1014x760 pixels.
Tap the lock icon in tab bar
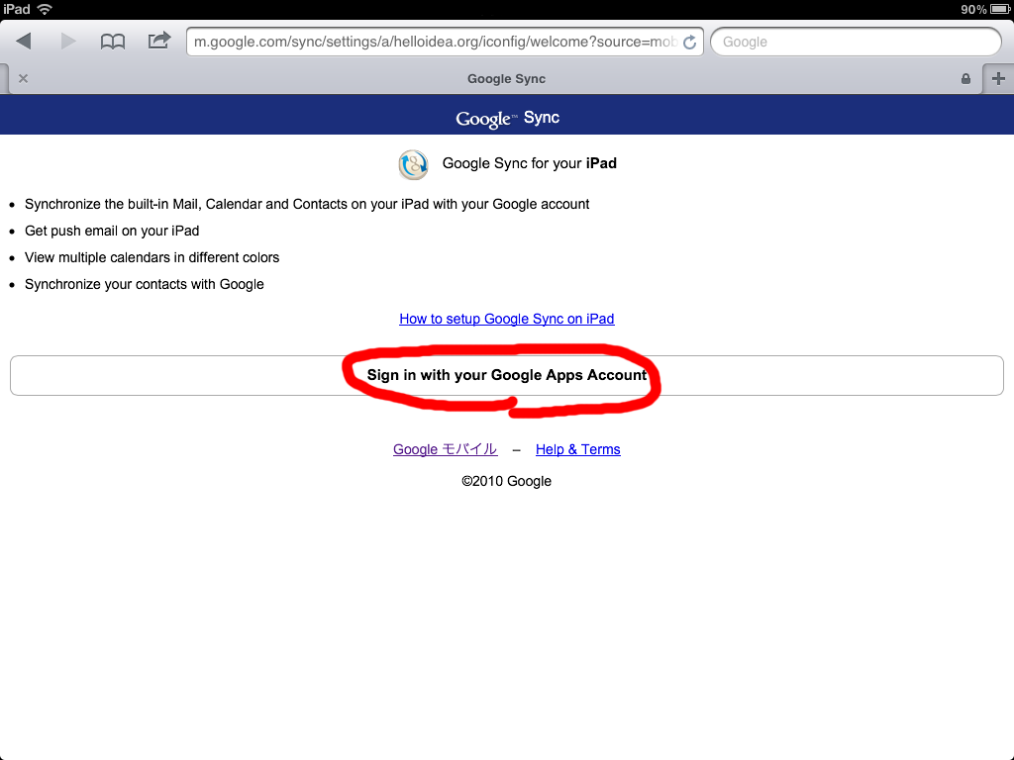tap(965, 79)
